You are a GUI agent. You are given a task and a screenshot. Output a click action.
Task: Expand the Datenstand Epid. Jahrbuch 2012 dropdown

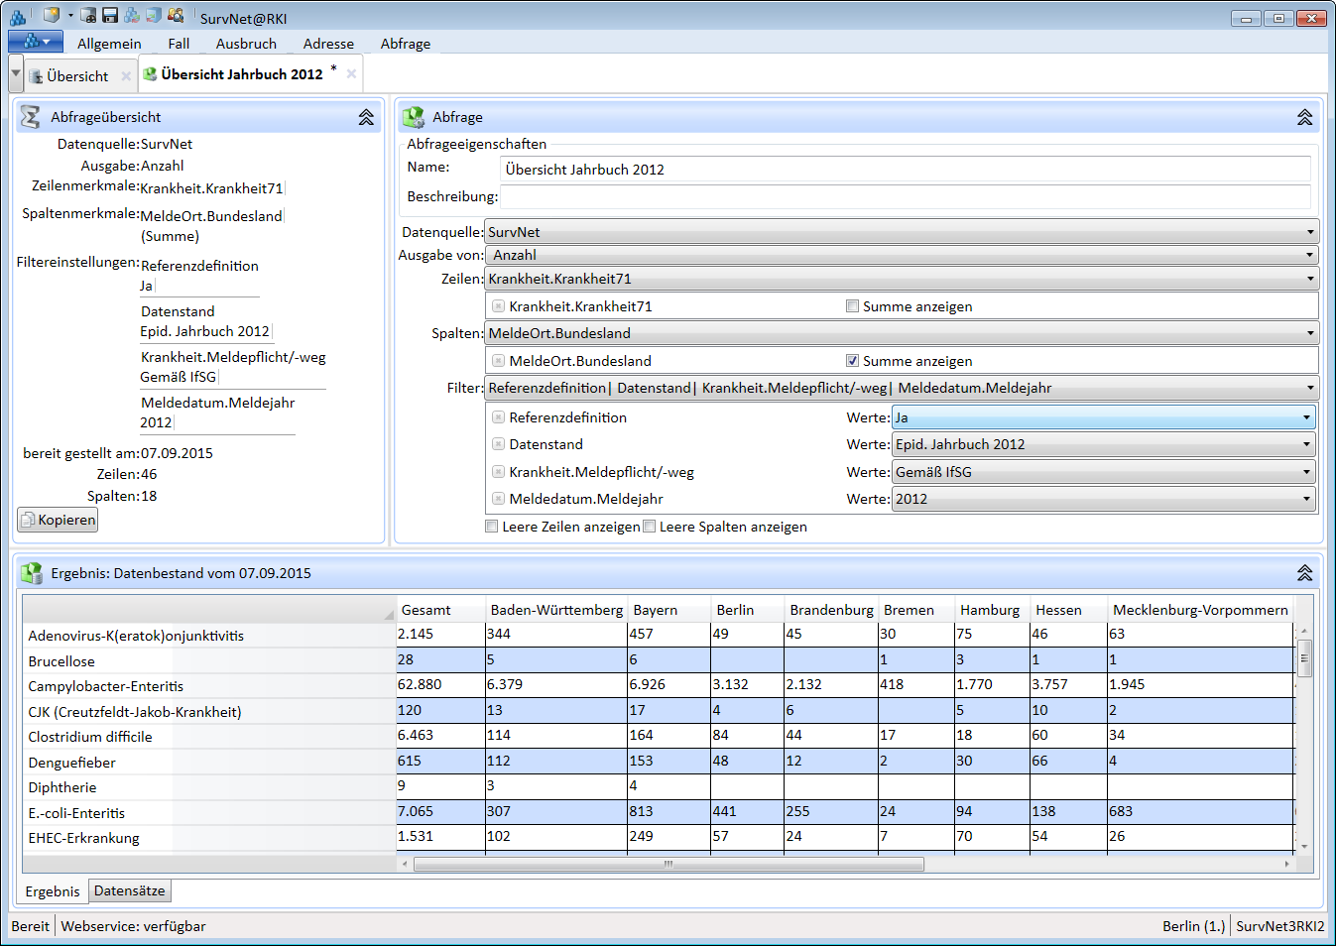point(1306,444)
